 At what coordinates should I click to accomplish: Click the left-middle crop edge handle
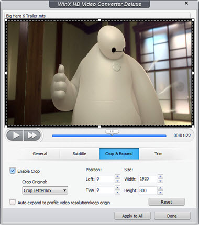tap(6, 73)
